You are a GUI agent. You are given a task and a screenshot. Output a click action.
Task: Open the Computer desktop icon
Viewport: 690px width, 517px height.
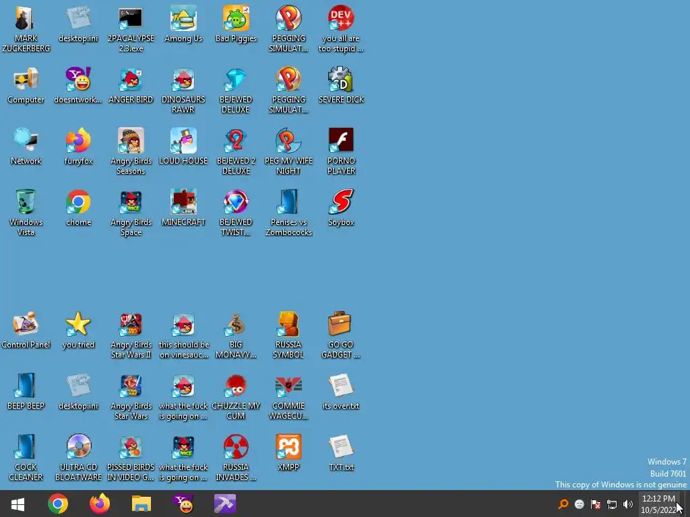(x=26, y=80)
